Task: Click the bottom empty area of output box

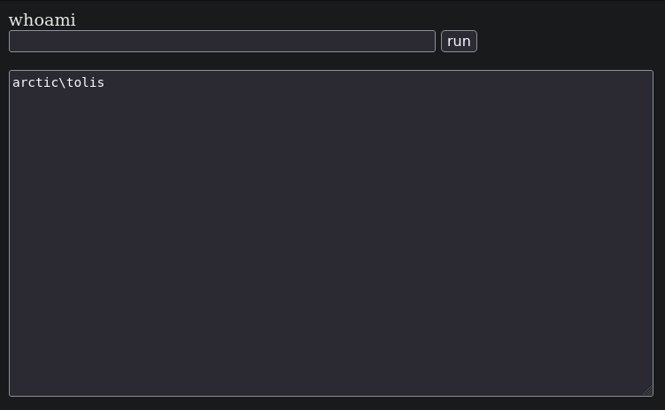Action: pos(331,373)
